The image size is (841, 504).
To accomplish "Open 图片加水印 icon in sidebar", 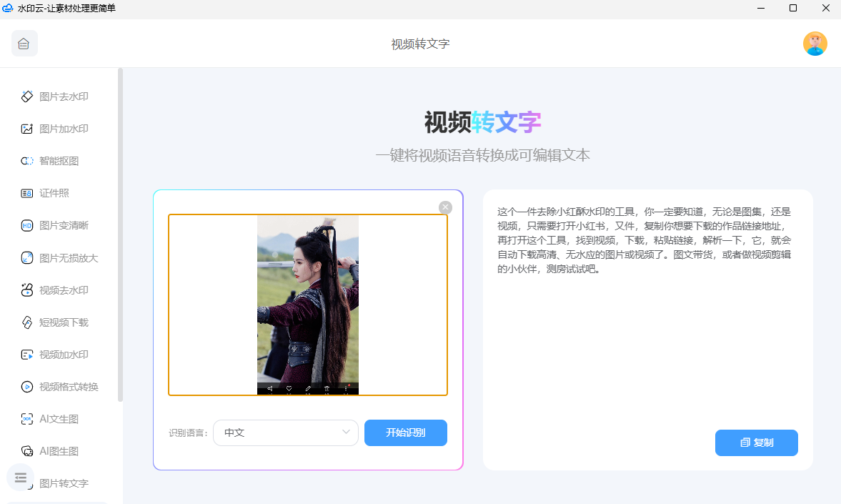I will click(27, 129).
